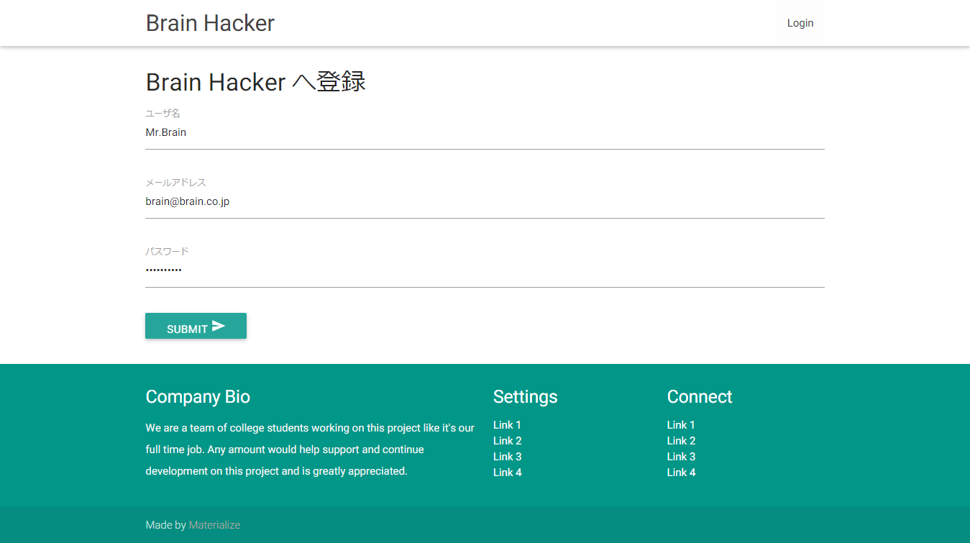Click the Brain Hacker logo in the navbar
Viewport: 970px width, 543px height.
210,23
